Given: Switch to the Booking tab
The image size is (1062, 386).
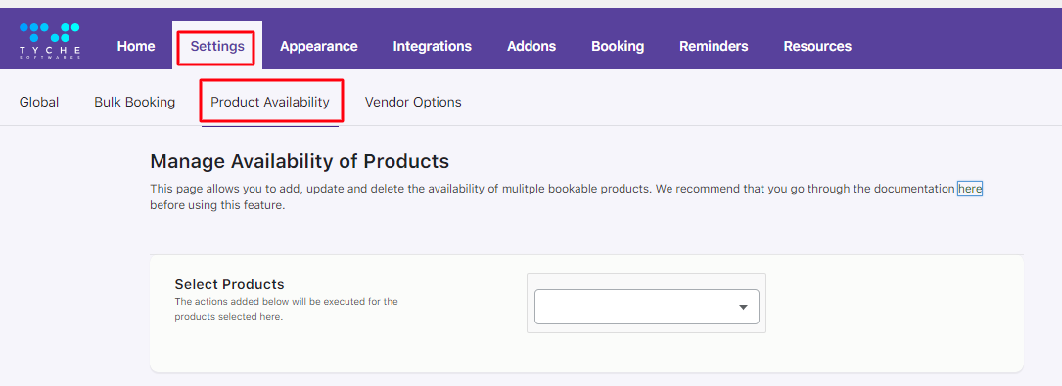Looking at the screenshot, I should (x=618, y=47).
